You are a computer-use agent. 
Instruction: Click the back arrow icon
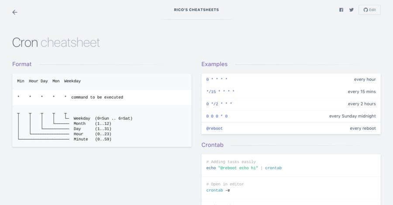(x=15, y=12)
